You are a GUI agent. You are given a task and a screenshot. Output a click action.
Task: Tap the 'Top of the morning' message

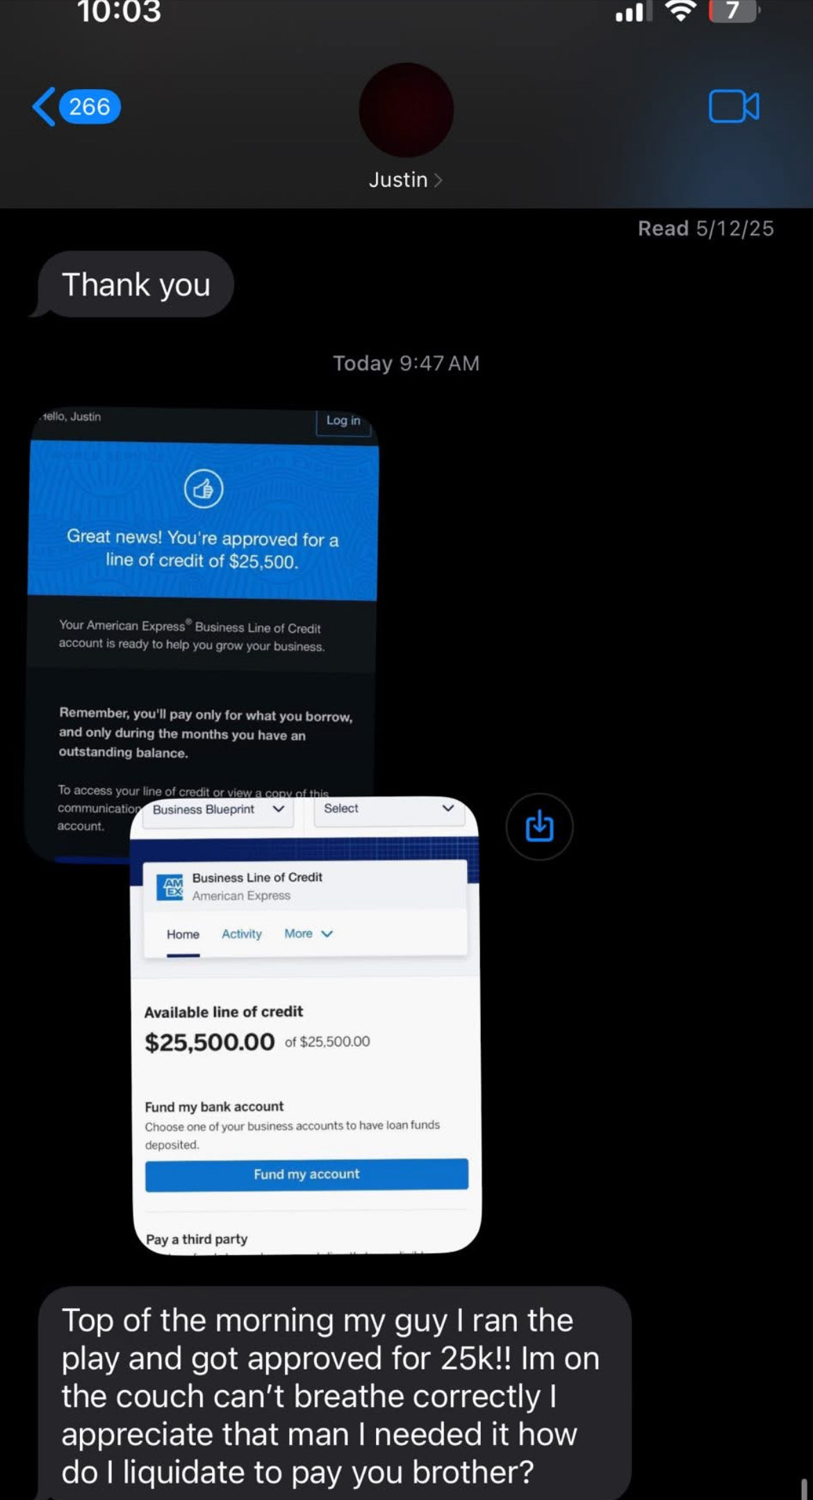(x=334, y=1394)
